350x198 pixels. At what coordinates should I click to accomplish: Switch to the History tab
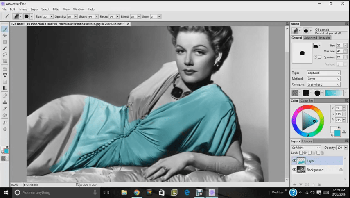(307, 141)
